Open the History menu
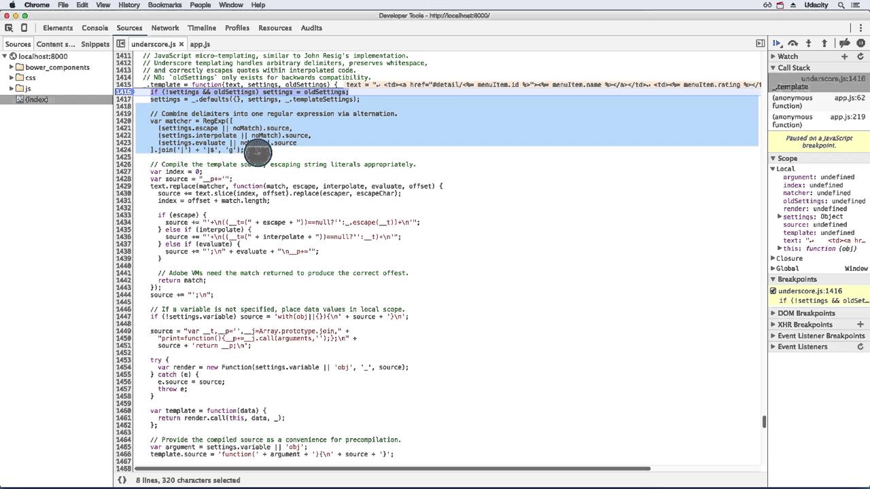The height and width of the screenshot is (489, 870). tap(129, 5)
